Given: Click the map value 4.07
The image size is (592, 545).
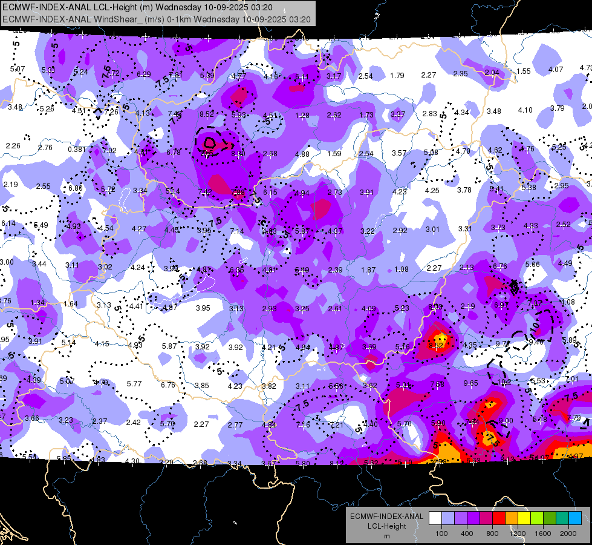Looking at the screenshot, I should [556, 69].
